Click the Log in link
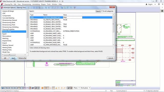 tap(150, 4)
